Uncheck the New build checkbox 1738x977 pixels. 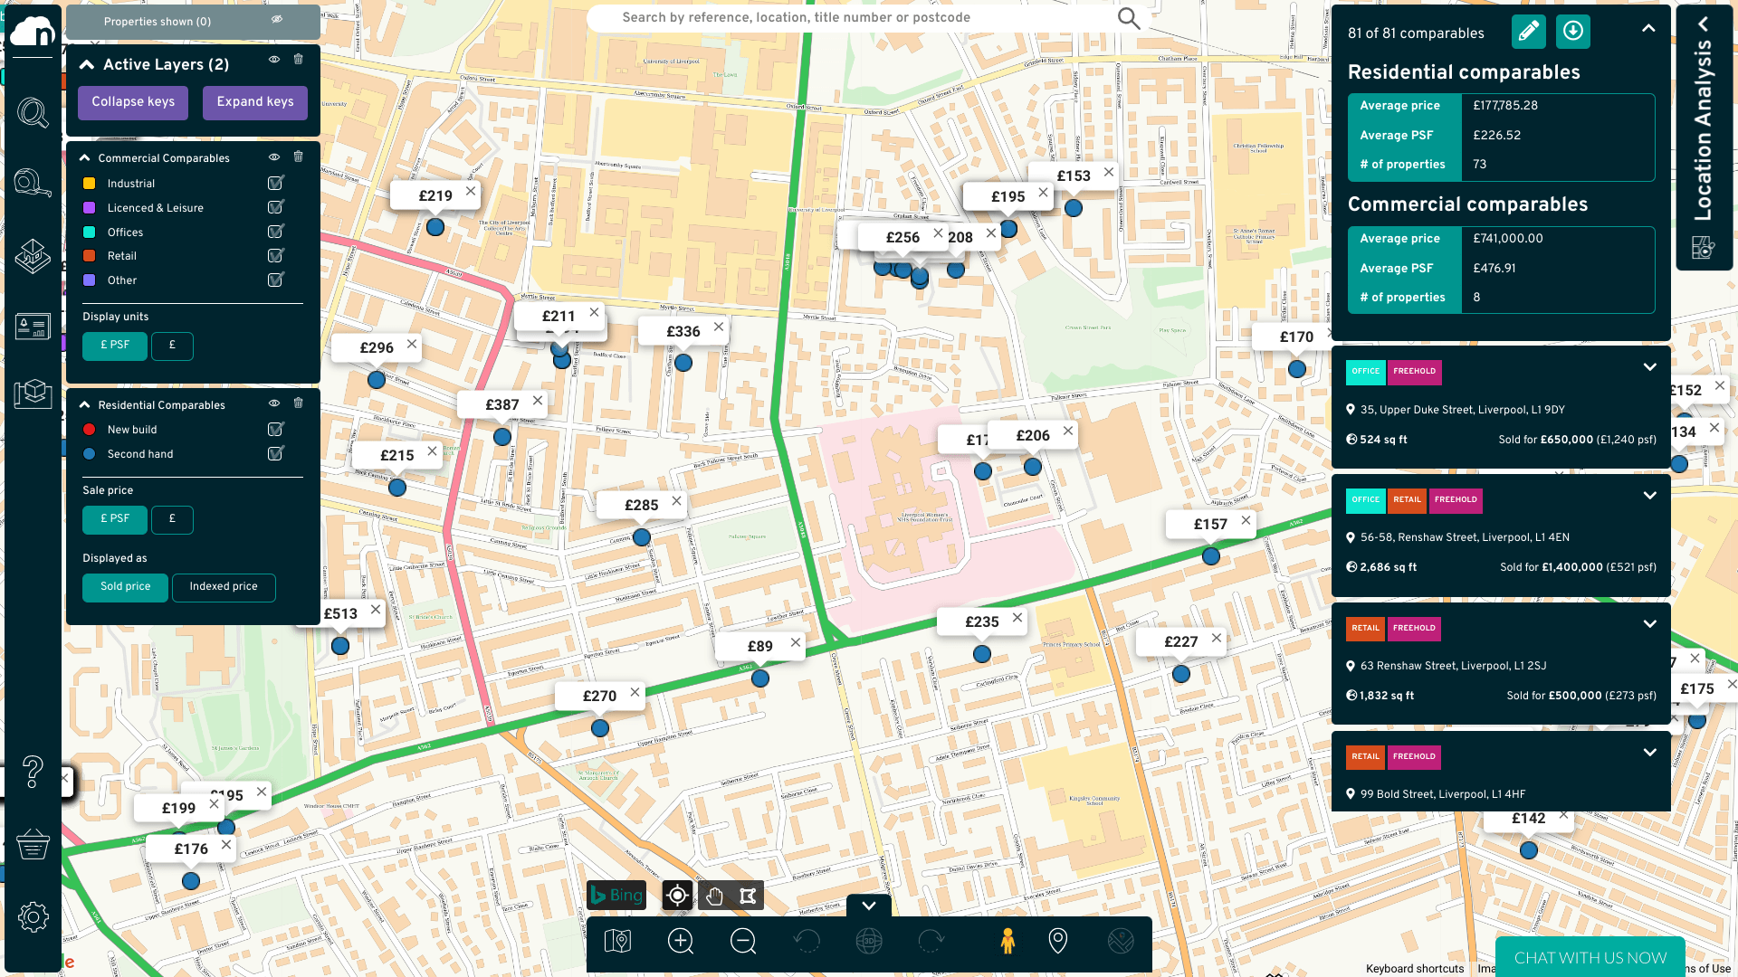point(275,429)
